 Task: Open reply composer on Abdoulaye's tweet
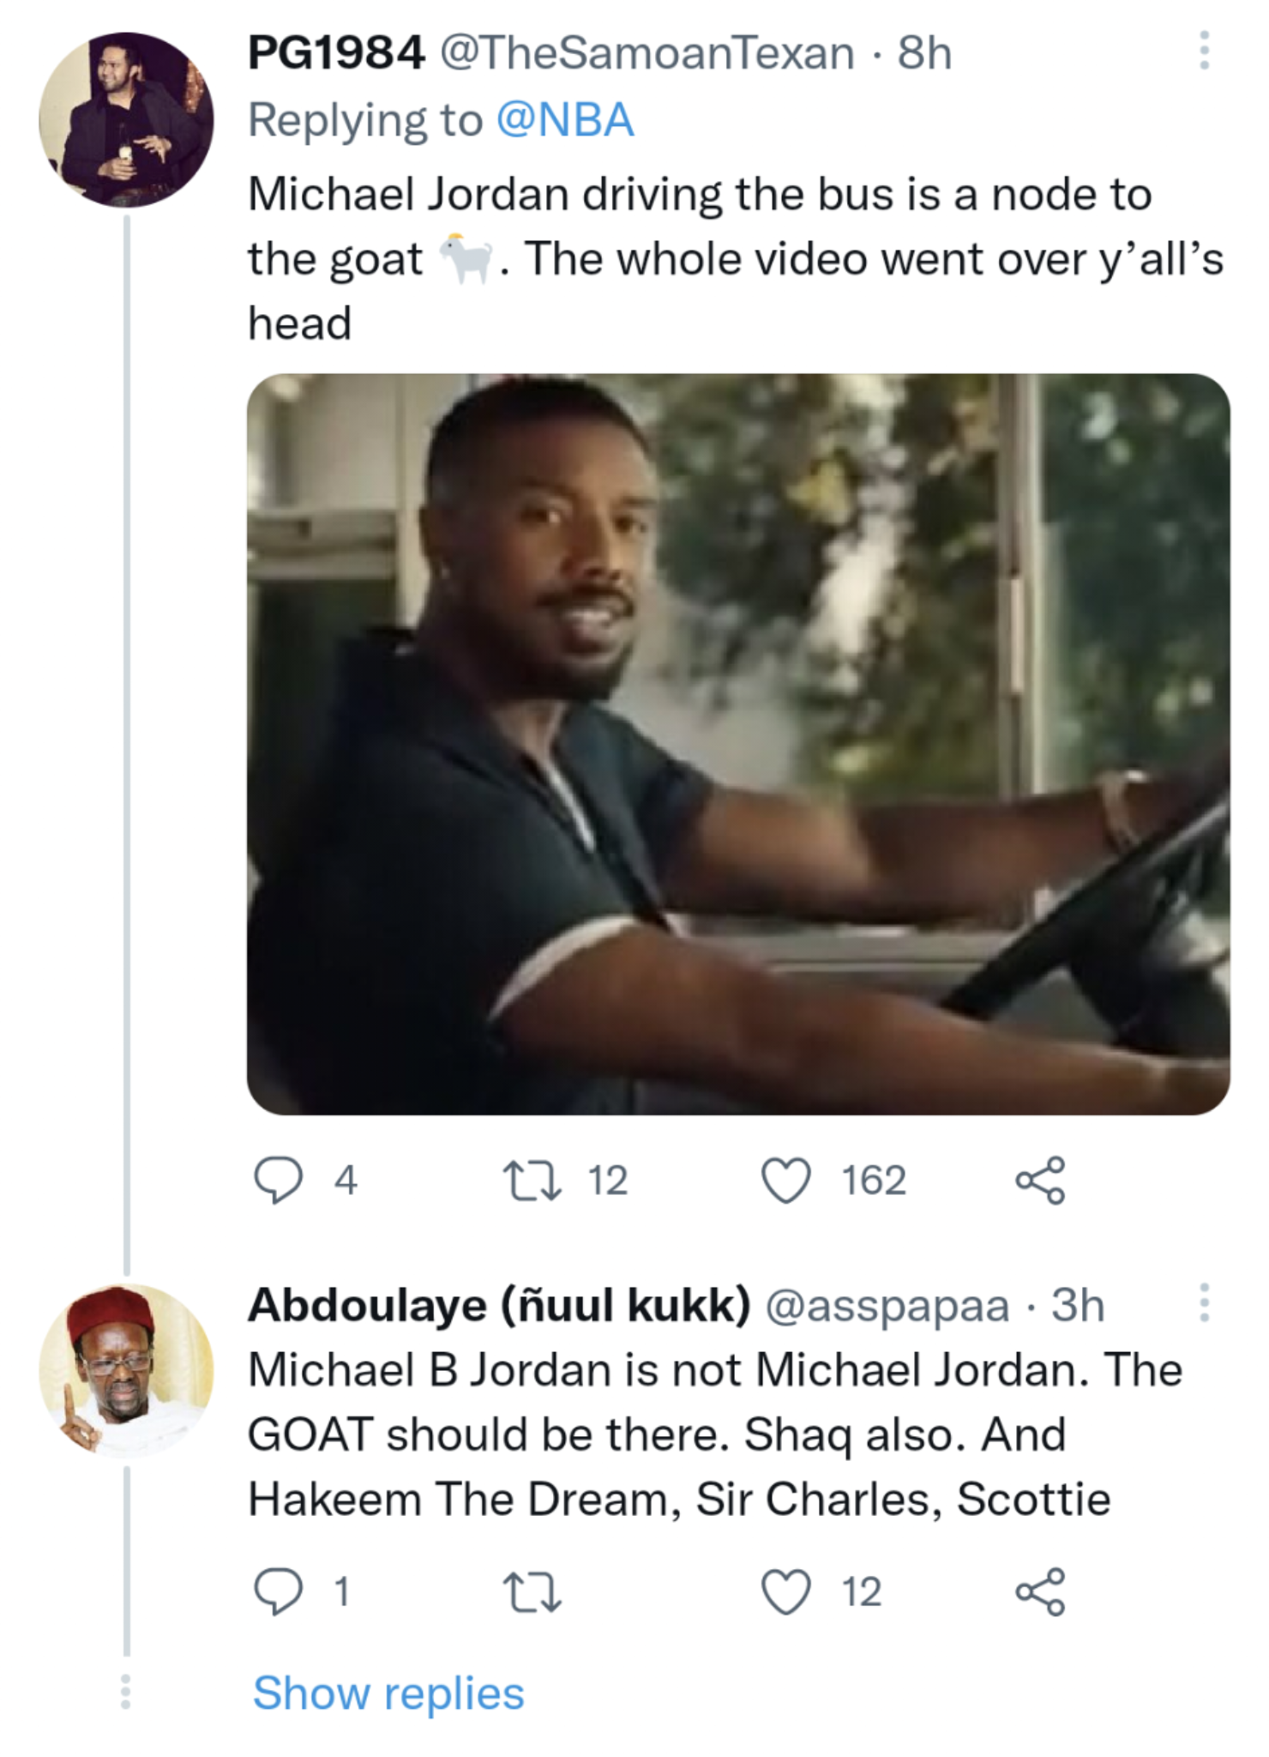[278, 1591]
